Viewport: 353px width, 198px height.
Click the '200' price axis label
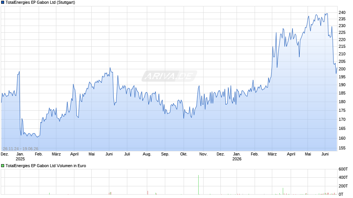point(342,69)
